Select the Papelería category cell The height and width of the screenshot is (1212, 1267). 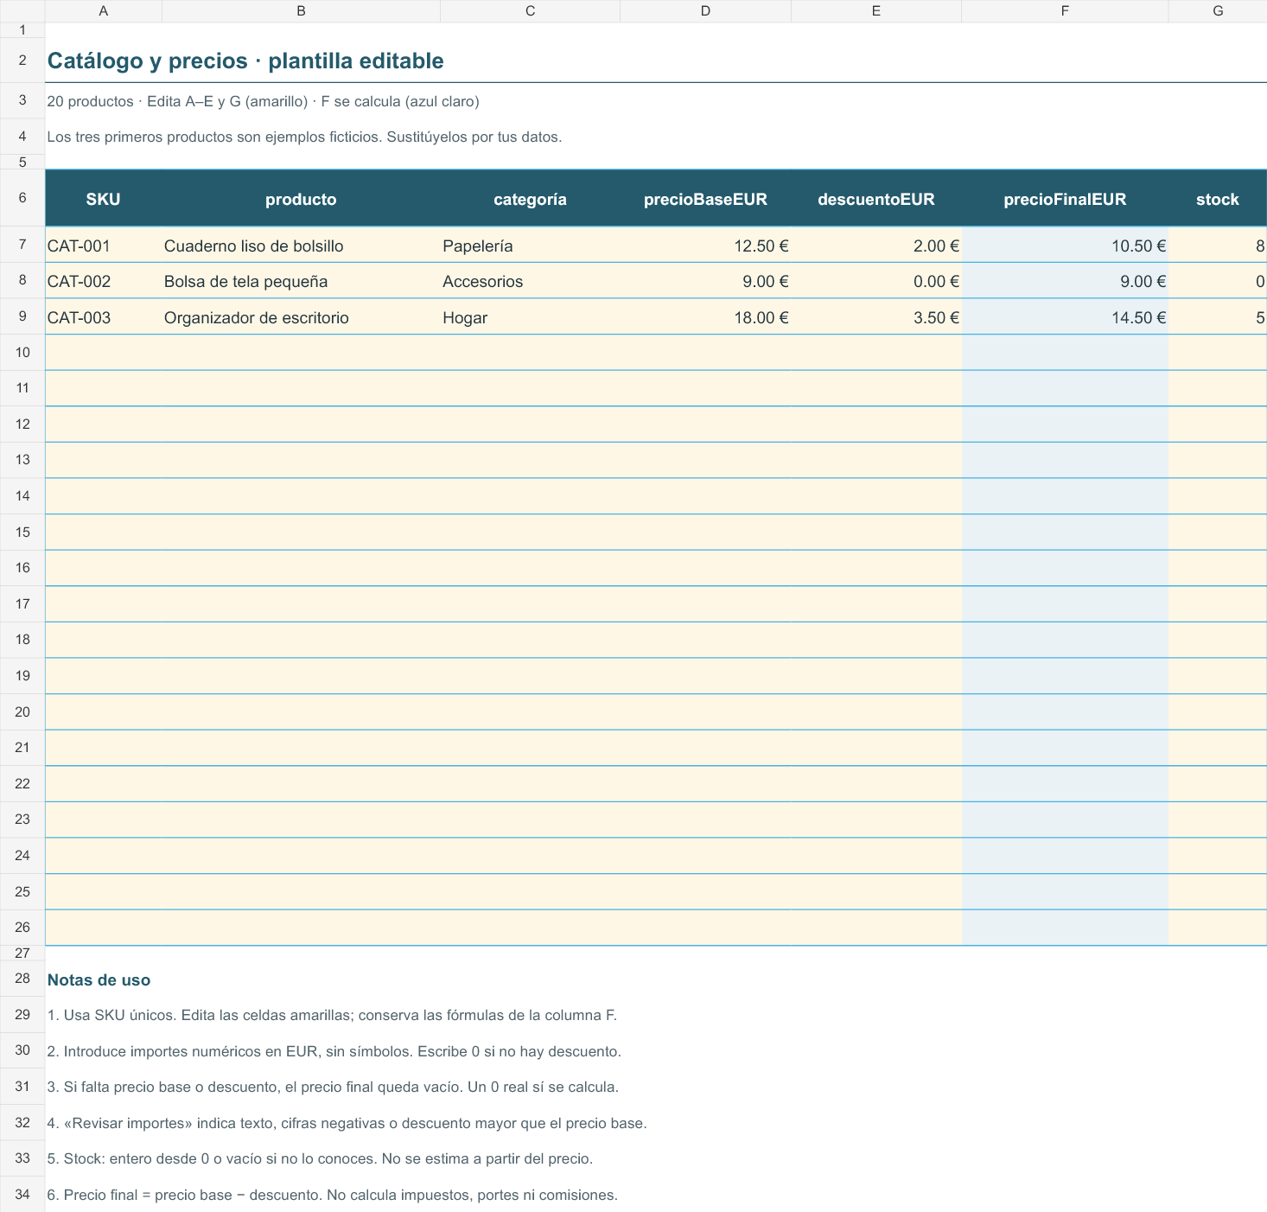click(x=530, y=246)
